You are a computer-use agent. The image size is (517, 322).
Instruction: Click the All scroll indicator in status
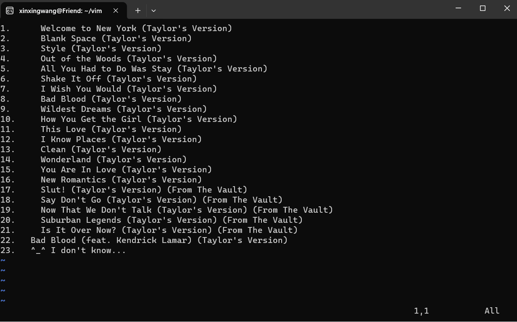pos(492,311)
